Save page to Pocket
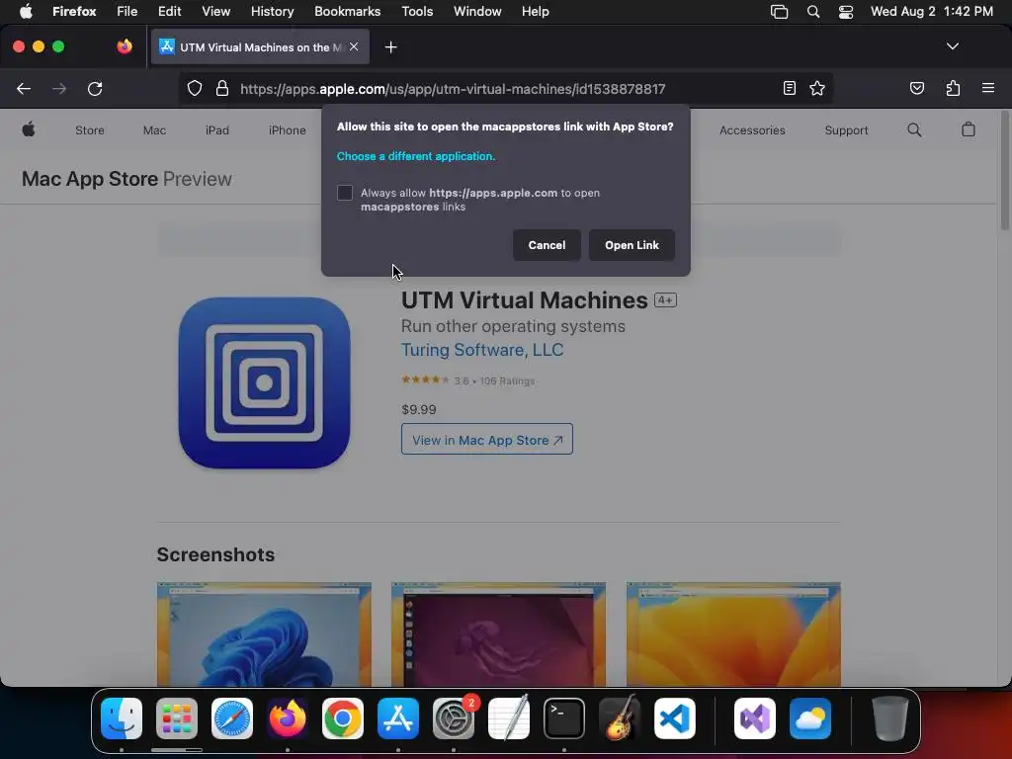Image resolution: width=1012 pixels, height=759 pixels. [x=916, y=88]
